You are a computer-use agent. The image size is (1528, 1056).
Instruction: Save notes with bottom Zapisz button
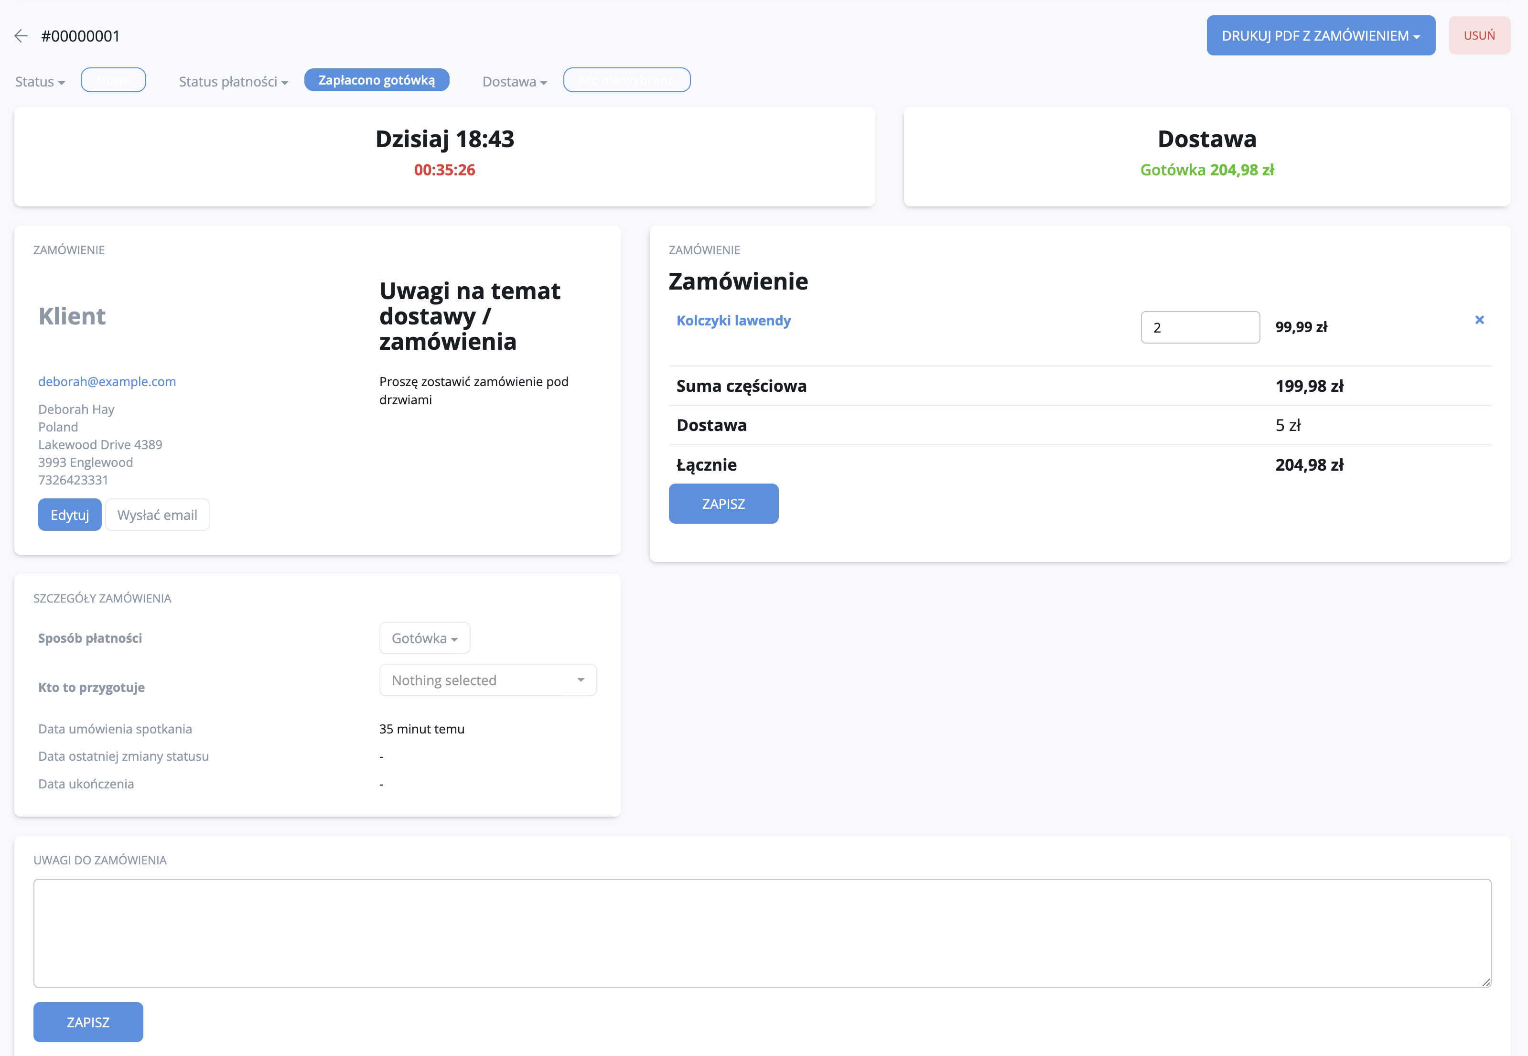point(88,1022)
